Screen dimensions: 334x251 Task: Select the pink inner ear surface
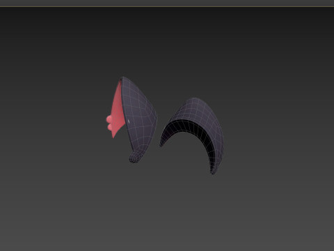tap(118, 112)
